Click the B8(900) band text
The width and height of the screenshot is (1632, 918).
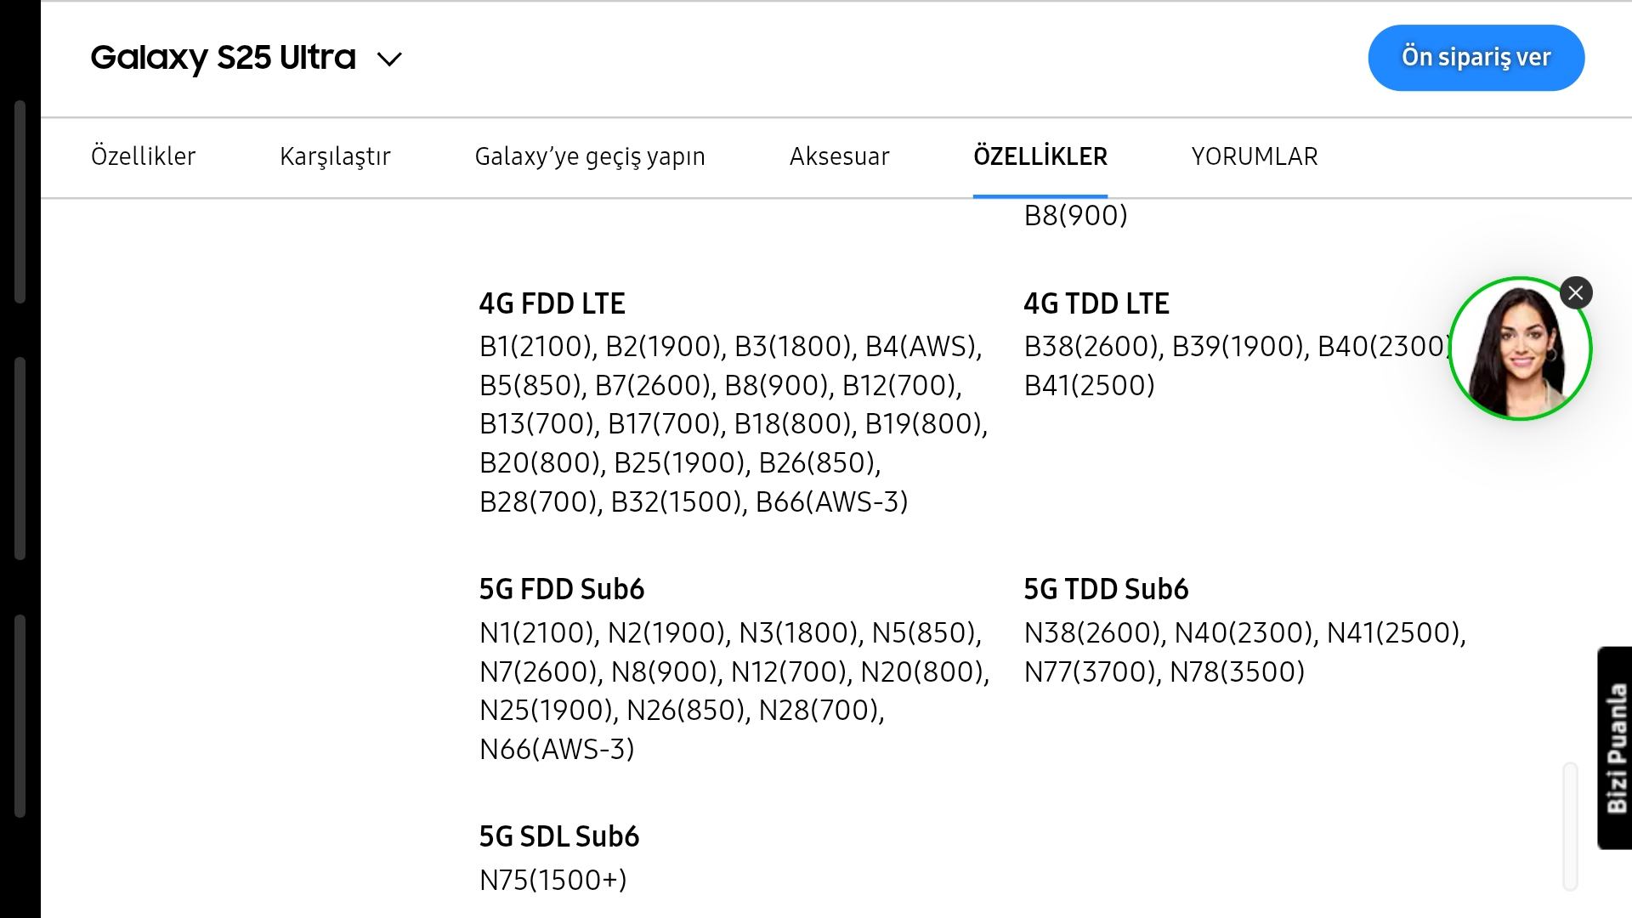(x=1075, y=216)
